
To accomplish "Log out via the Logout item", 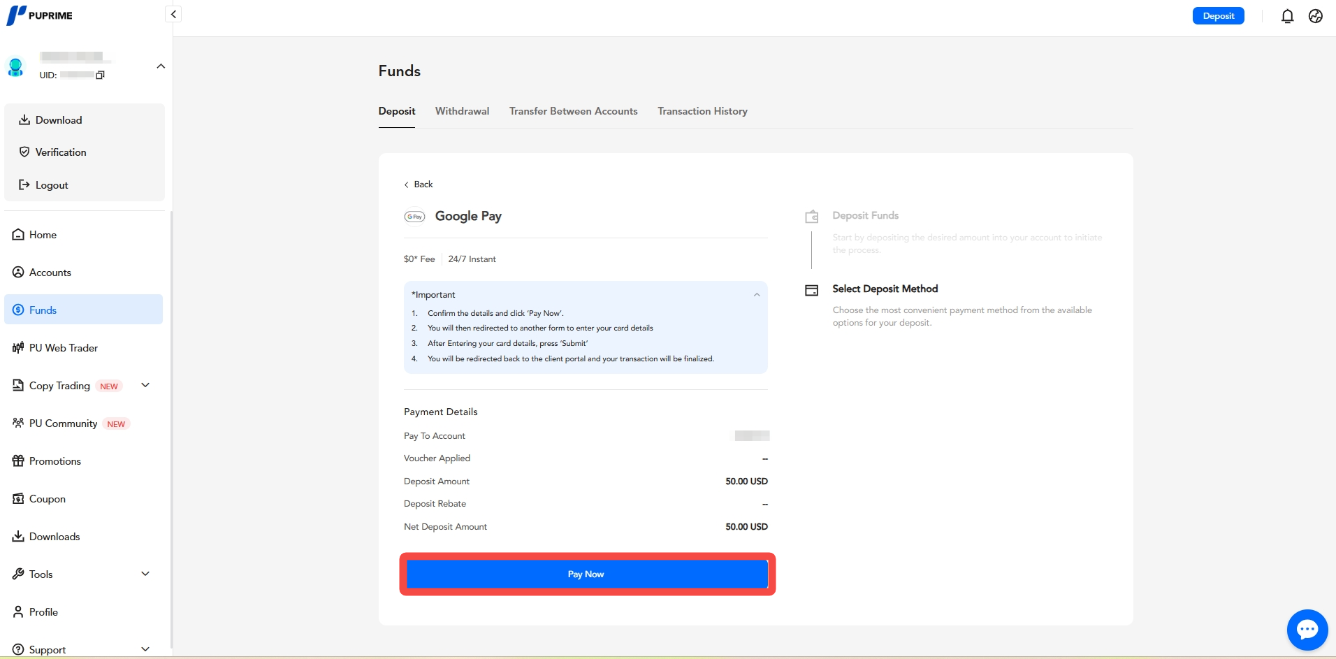I will tap(85, 185).
